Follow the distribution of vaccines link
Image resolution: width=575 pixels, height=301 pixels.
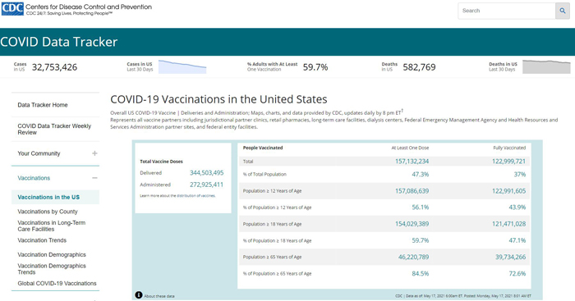[x=195, y=196]
